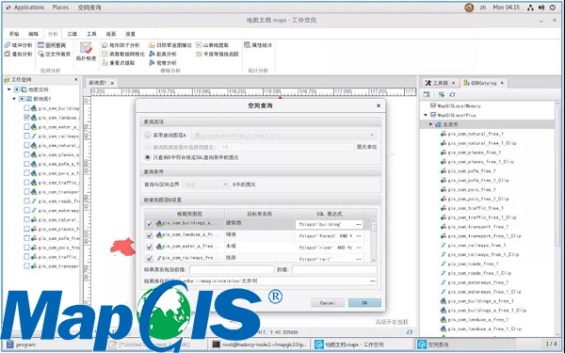Open the volume control in top bar

[541, 8]
